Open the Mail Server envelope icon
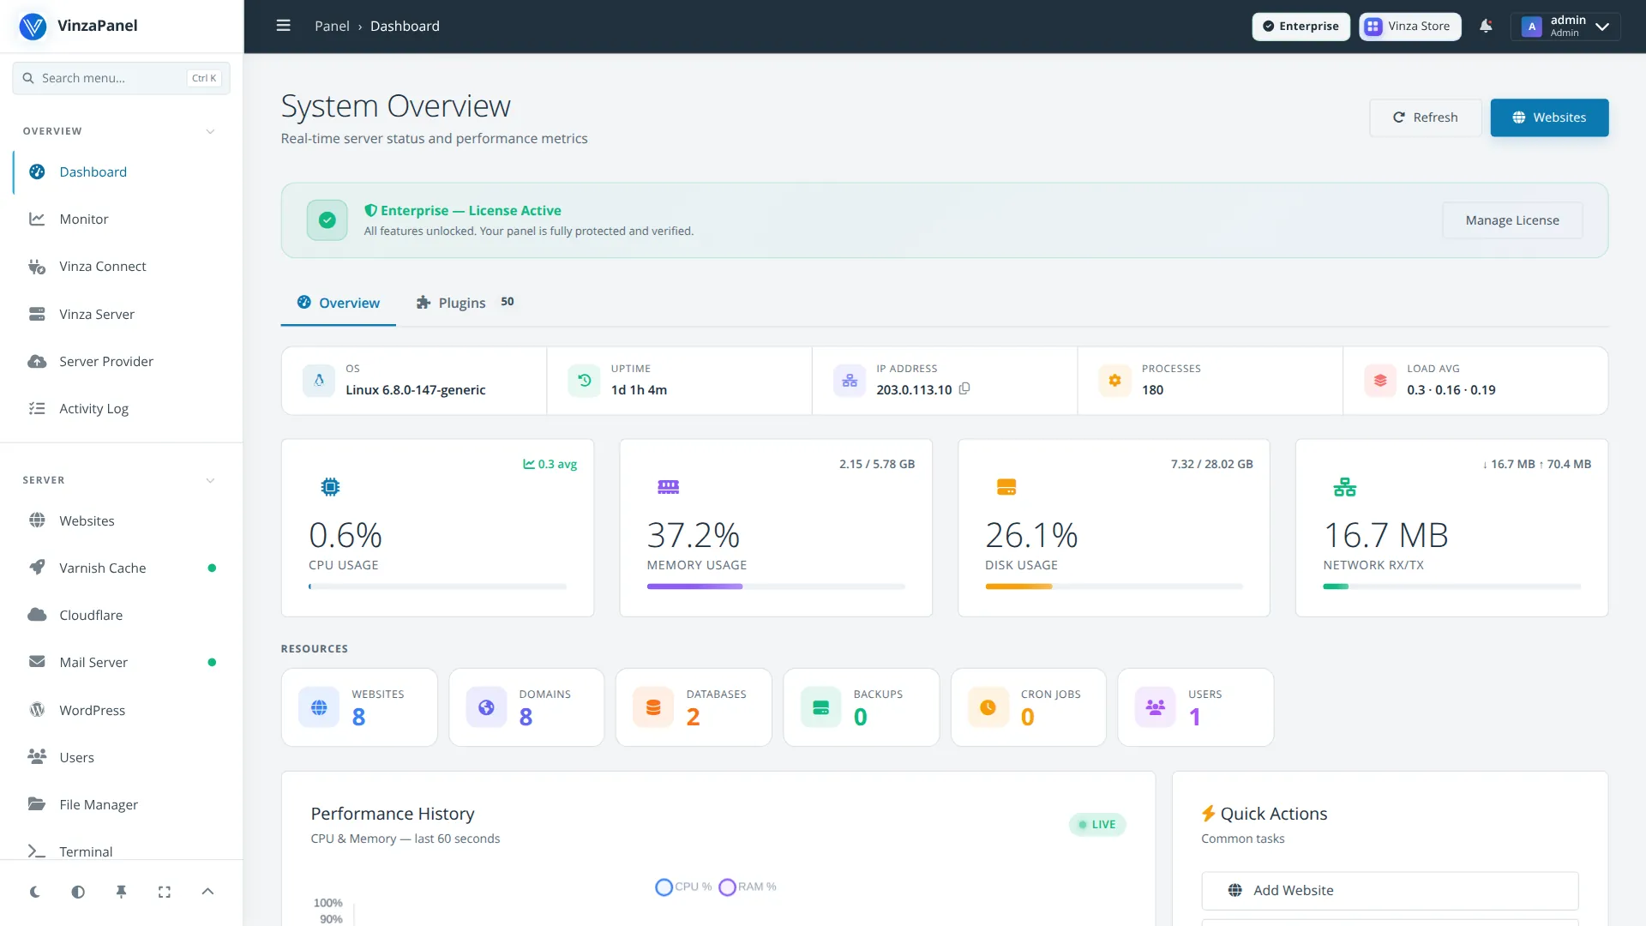 click(x=37, y=662)
